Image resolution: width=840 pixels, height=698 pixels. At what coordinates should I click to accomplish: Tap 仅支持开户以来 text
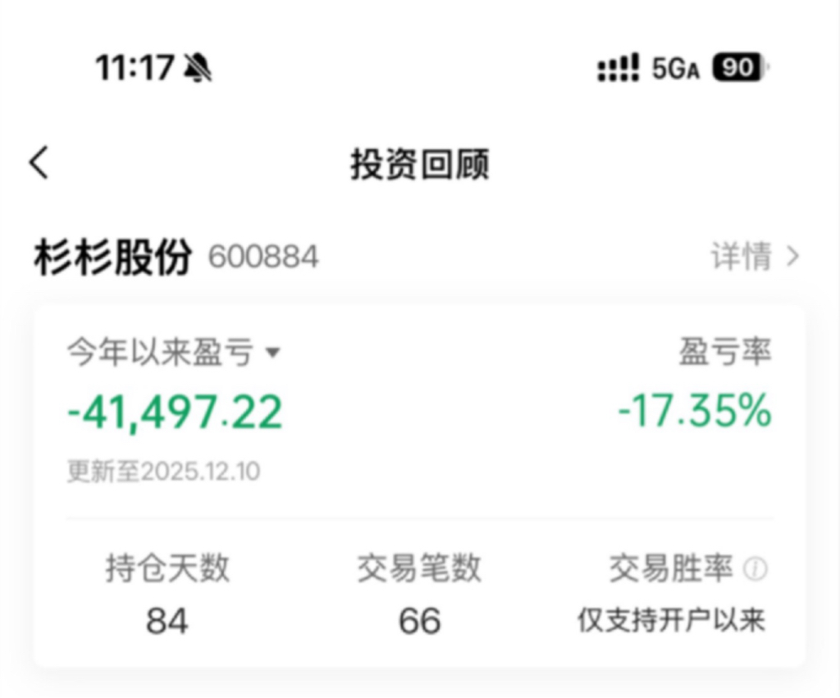pos(671,620)
